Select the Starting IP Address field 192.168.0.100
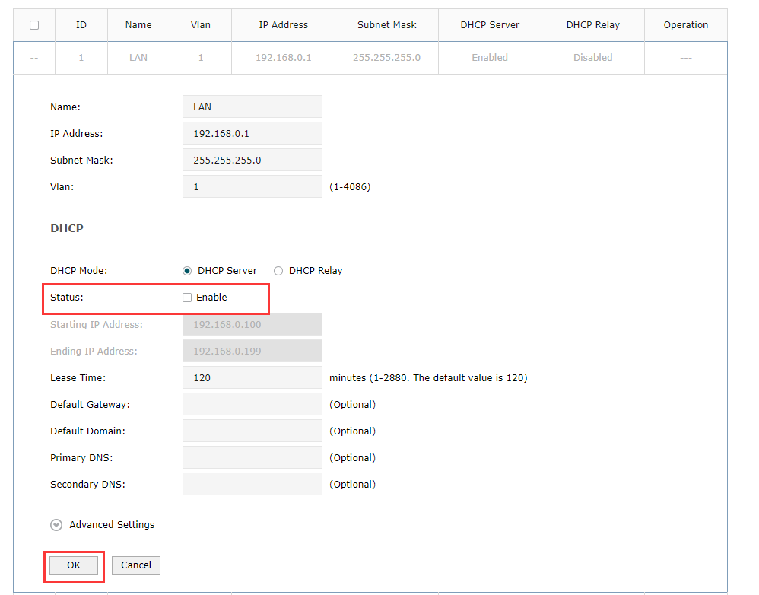 coord(252,324)
